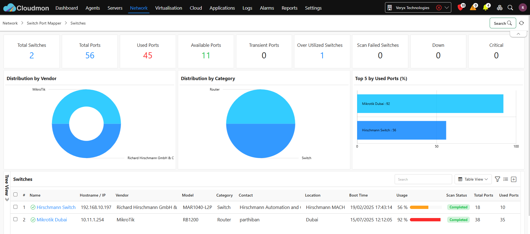Open the yellow bell notifications
Viewport: 530px width, 234px height.
(486, 8)
